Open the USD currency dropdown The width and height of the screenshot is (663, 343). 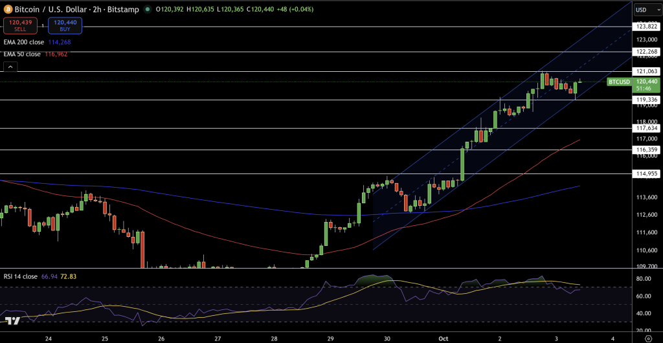(x=644, y=10)
